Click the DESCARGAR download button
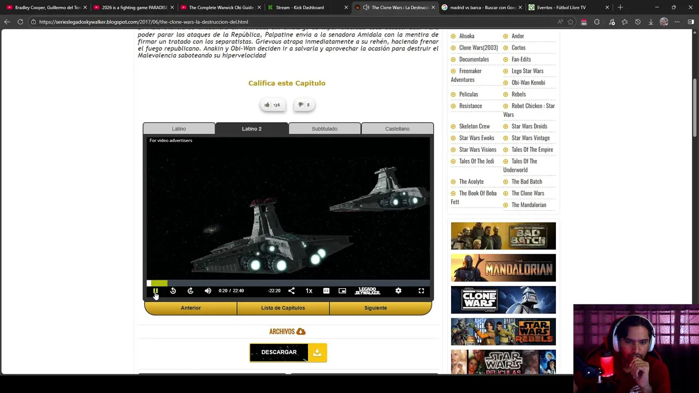 pyautogui.click(x=279, y=353)
